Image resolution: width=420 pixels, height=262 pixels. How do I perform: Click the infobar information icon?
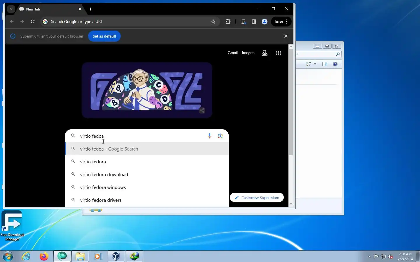pos(13,36)
